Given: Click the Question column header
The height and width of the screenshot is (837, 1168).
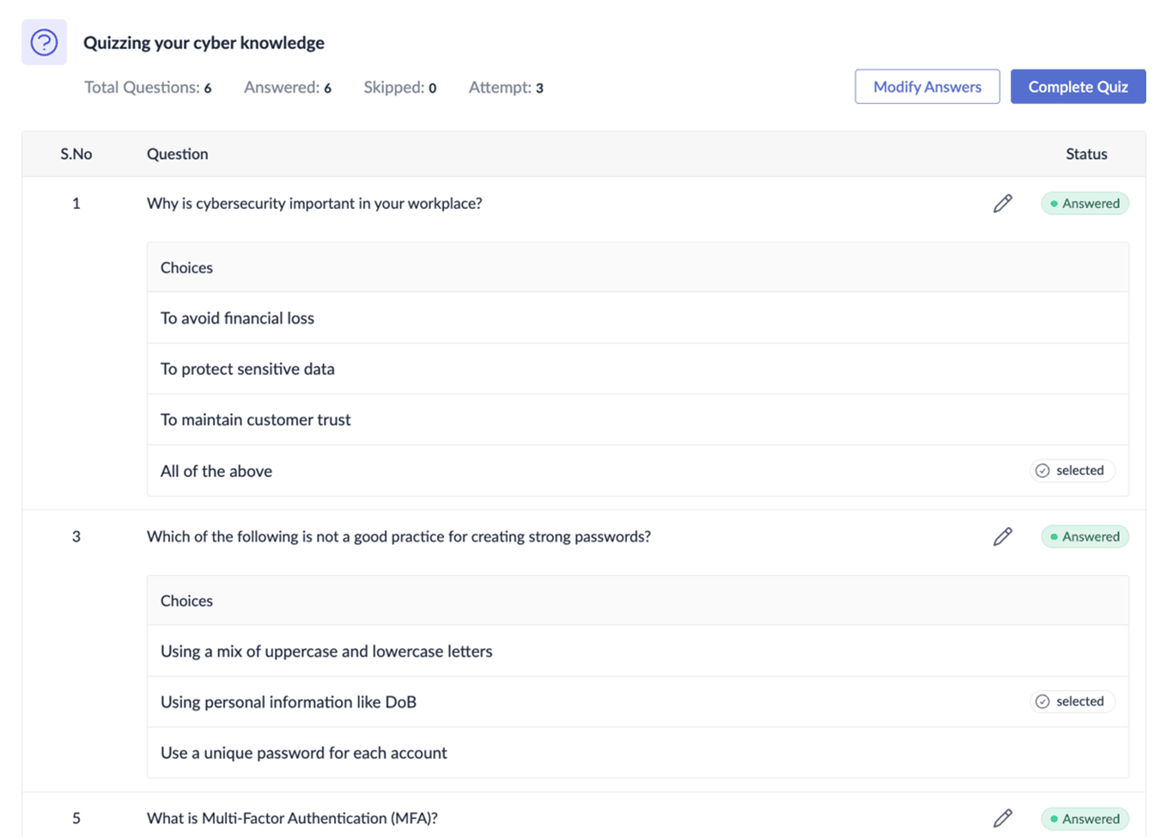Looking at the screenshot, I should click(177, 154).
